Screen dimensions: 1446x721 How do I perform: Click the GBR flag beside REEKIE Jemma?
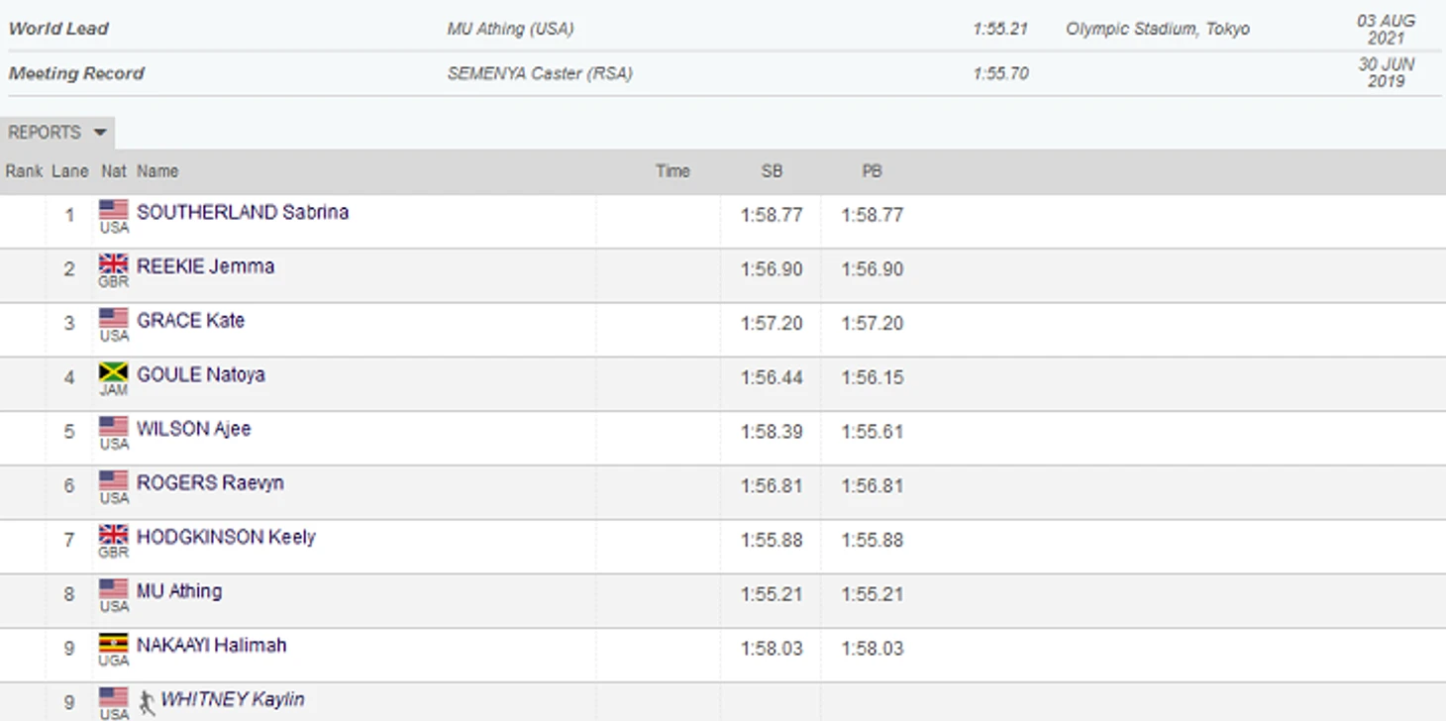[x=114, y=264]
